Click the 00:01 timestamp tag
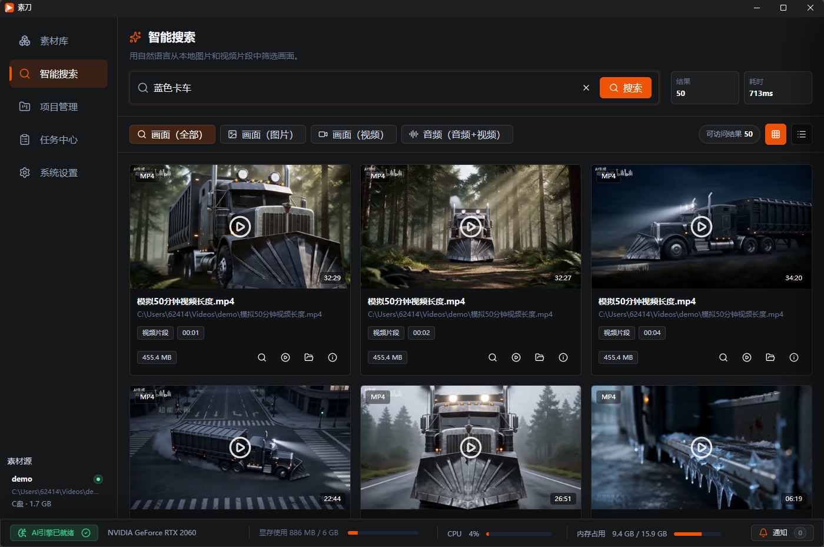The height and width of the screenshot is (547, 824). (x=191, y=333)
